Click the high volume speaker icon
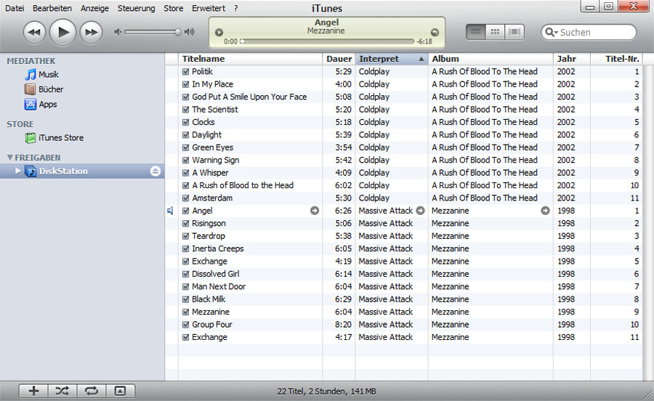This screenshot has height=401, width=654. [190, 32]
